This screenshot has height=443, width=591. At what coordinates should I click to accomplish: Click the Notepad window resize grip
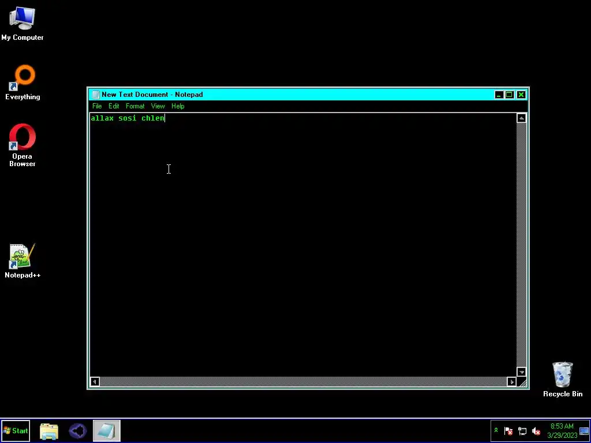pyautogui.click(x=522, y=382)
